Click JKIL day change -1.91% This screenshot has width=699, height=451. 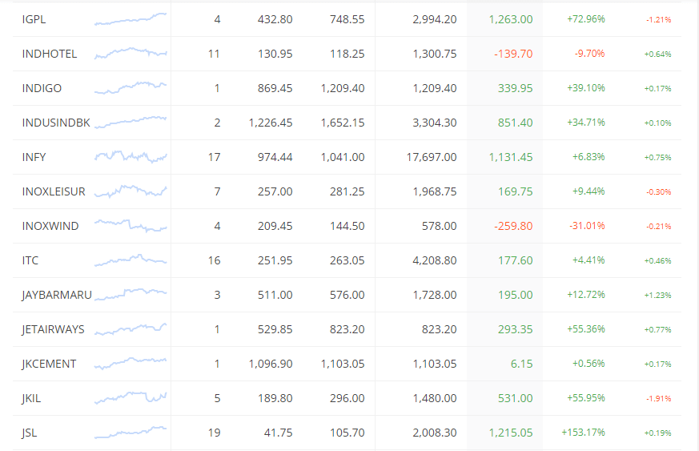[658, 399]
